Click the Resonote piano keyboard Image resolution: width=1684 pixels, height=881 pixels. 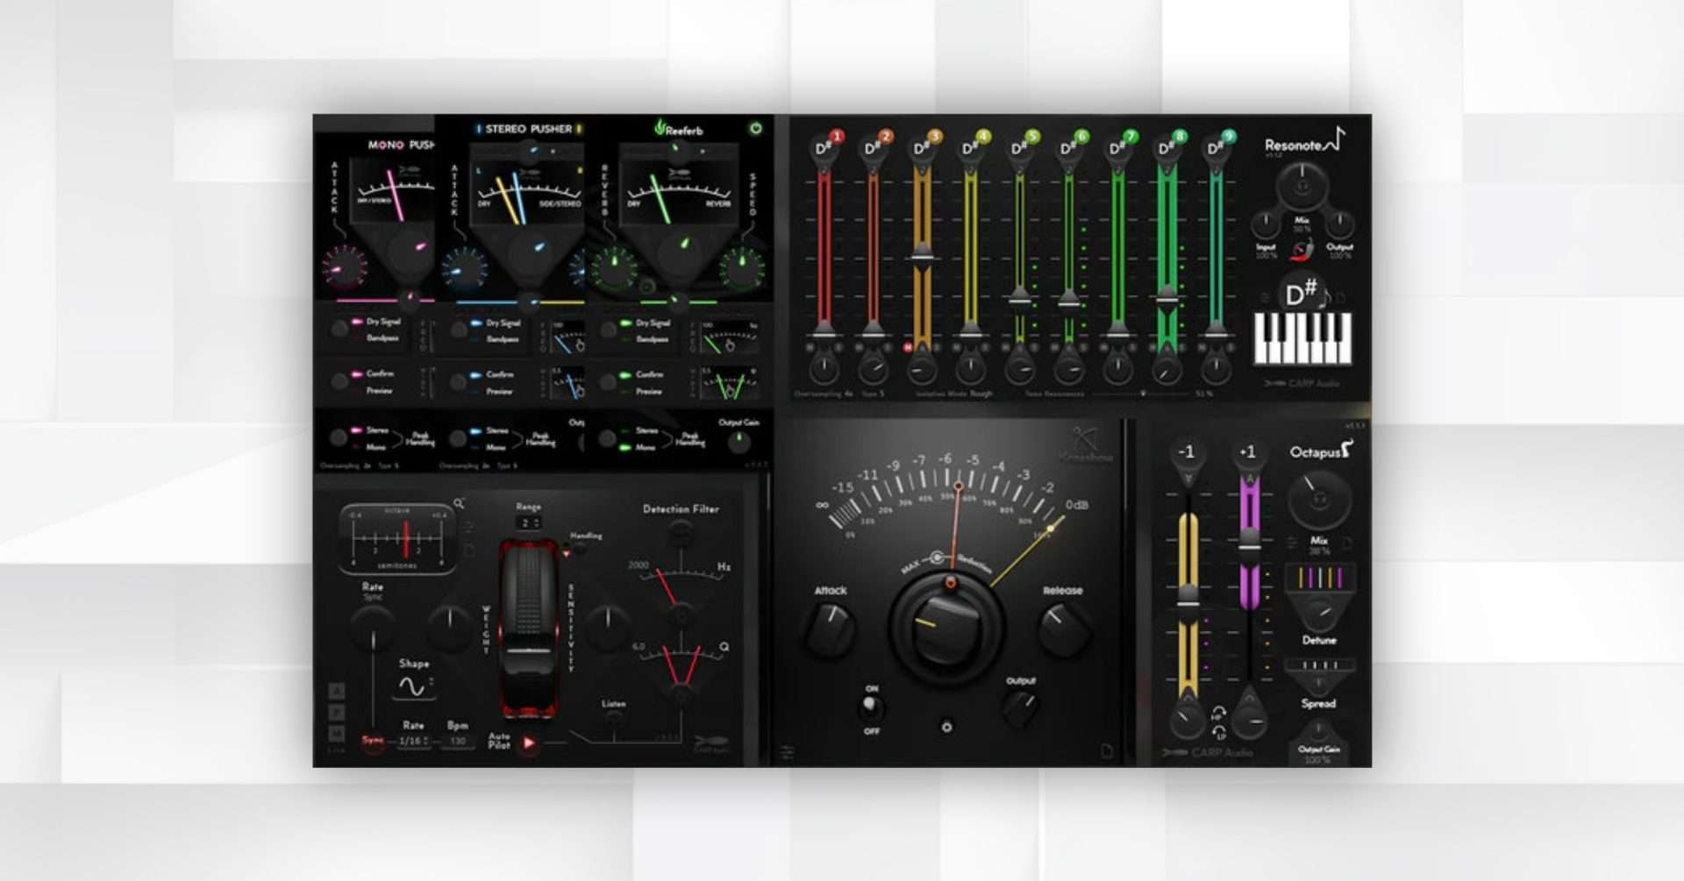[1302, 338]
